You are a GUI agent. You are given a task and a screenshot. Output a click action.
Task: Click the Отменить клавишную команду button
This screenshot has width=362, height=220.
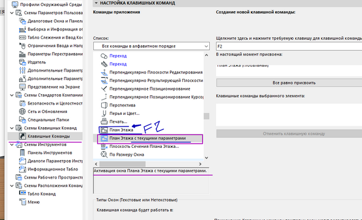pos(289,134)
